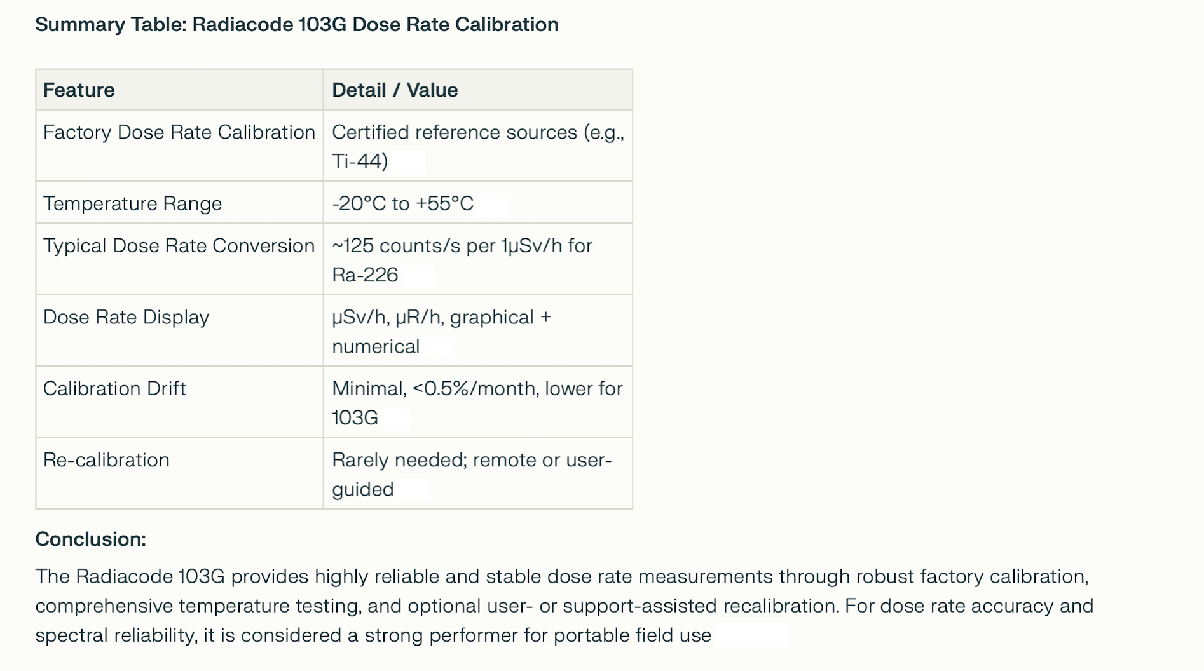Viewport: 1204px width, 671px height.
Task: Click the citation badge after Ra-226
Action: 418,275
